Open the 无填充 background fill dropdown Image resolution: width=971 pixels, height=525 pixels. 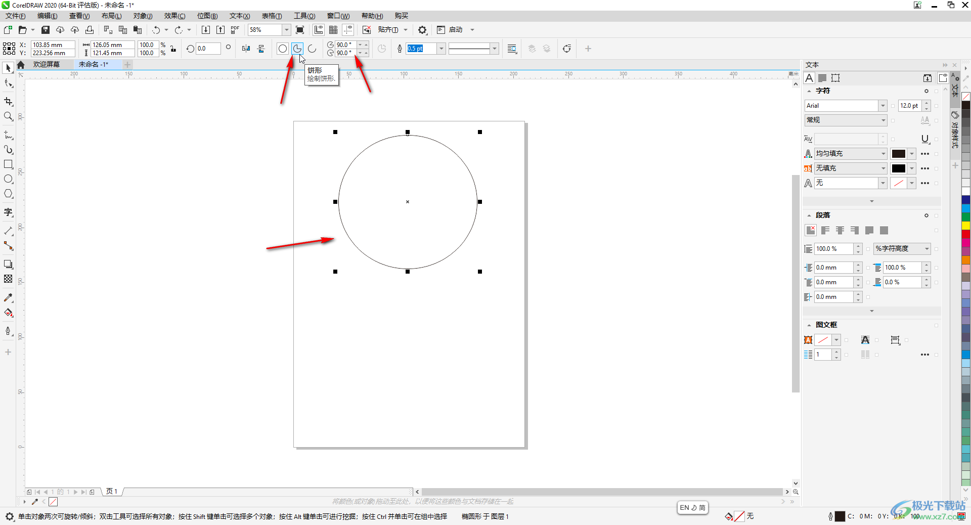(883, 168)
